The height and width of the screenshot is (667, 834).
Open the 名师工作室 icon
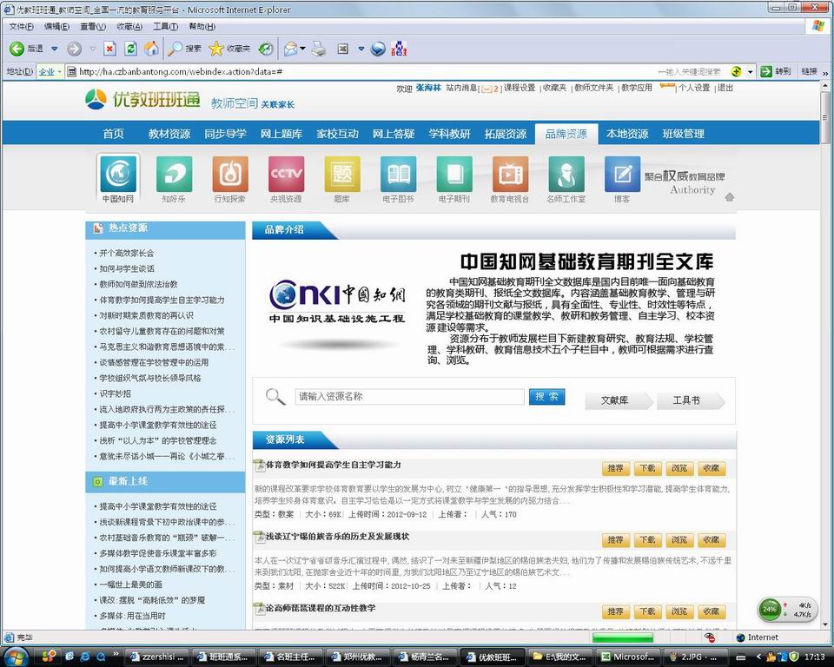tap(566, 175)
